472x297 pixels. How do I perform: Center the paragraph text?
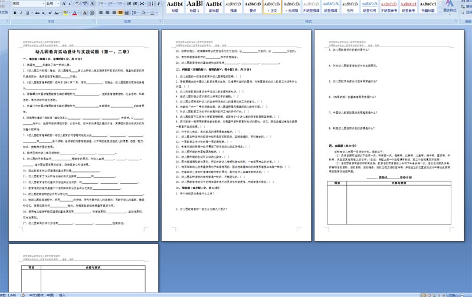(x=107, y=12)
